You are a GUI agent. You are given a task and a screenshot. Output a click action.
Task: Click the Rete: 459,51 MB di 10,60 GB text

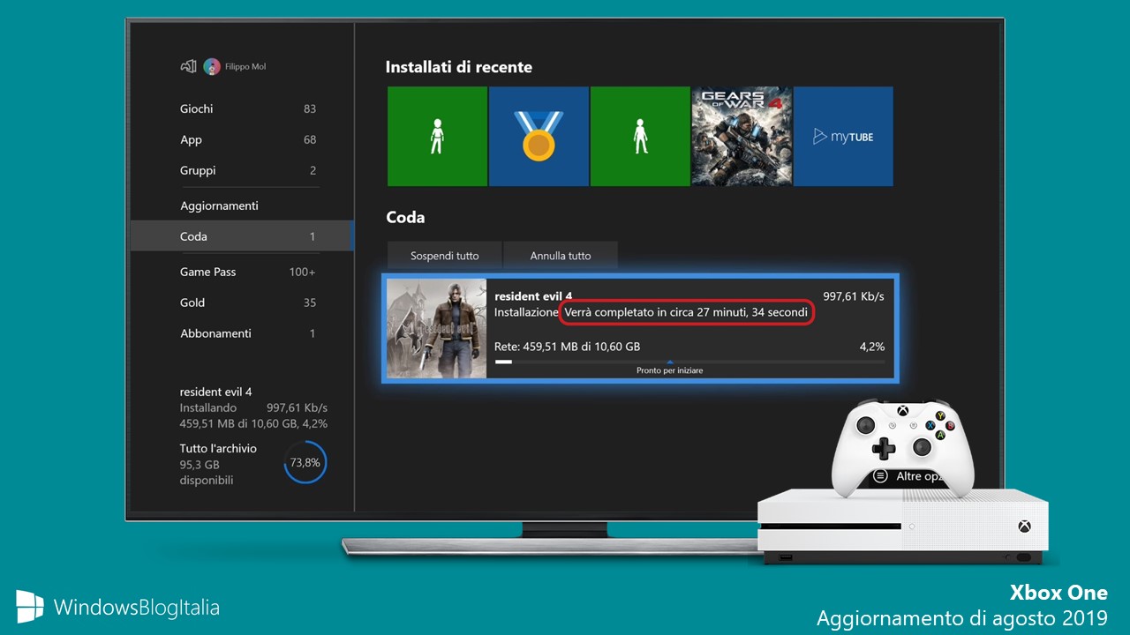[x=568, y=347]
